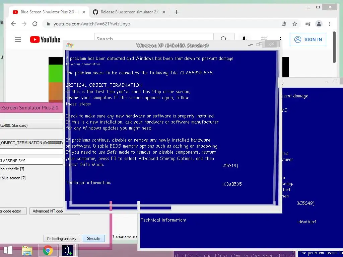
Task: Click the address bar URL youtube.com/watch
Action: point(92,24)
